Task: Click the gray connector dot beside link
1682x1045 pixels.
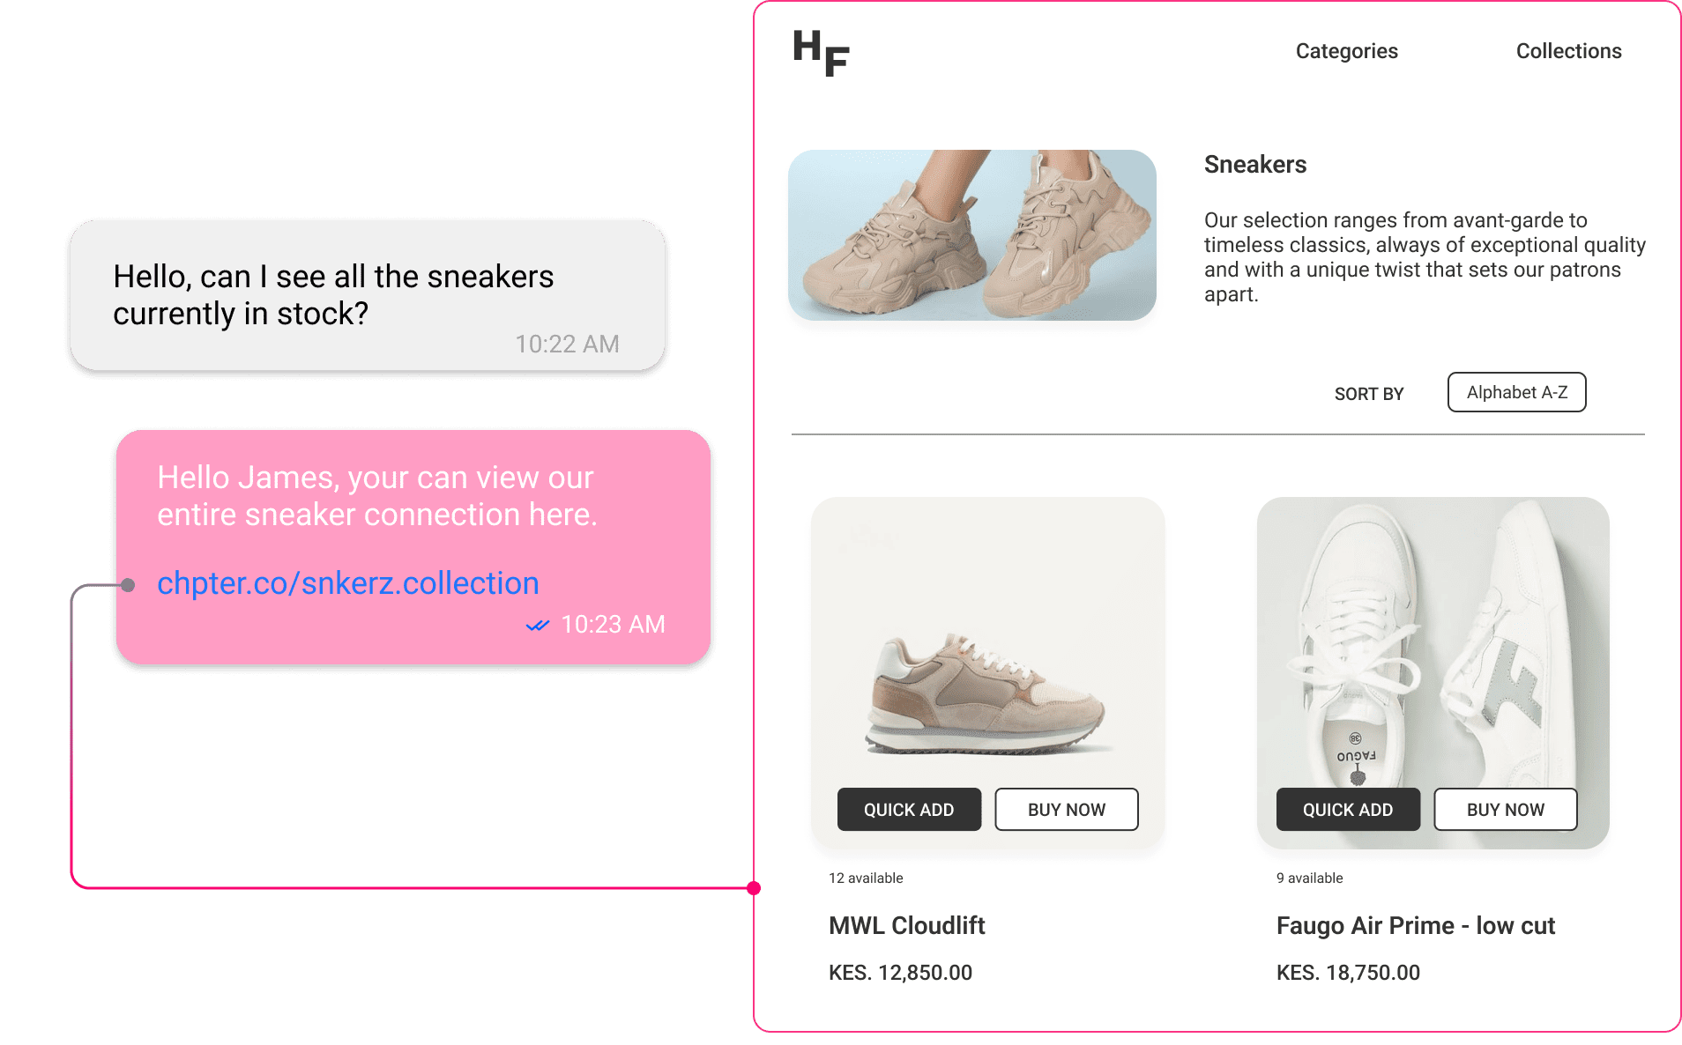Action: pos(128,585)
